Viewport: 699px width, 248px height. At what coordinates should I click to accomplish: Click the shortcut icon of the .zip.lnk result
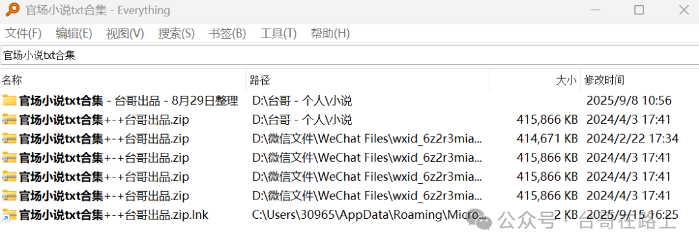[x=9, y=215]
